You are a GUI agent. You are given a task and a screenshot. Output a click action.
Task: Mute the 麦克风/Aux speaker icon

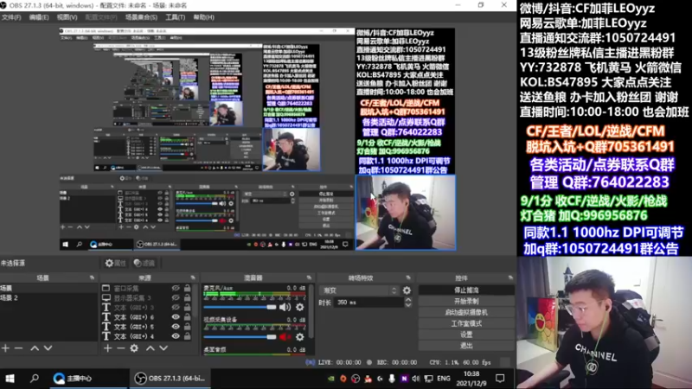(285, 307)
